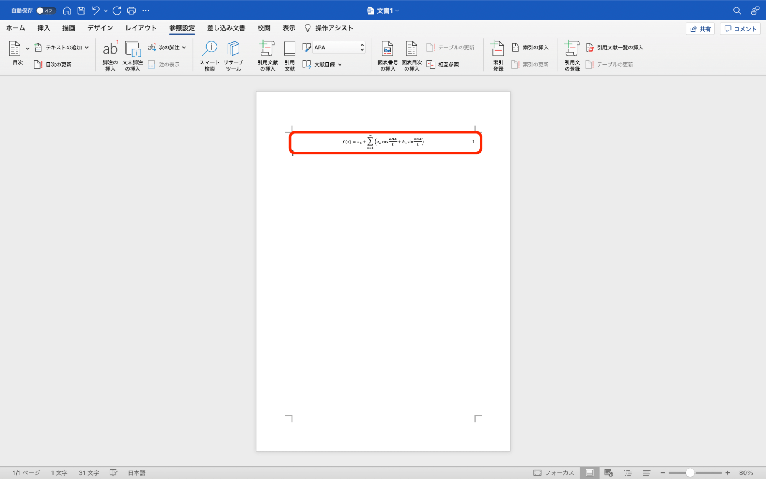Click 図表番号の挿入 caption icon
Viewport: 766px width, 479px height.
(387, 56)
